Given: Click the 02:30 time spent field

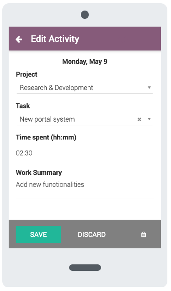Looking at the screenshot, I should coord(85,153).
